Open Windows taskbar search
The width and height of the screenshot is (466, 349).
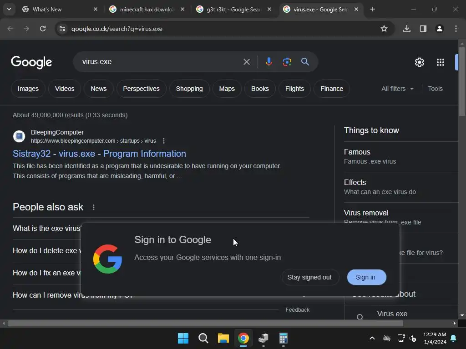pos(203,338)
